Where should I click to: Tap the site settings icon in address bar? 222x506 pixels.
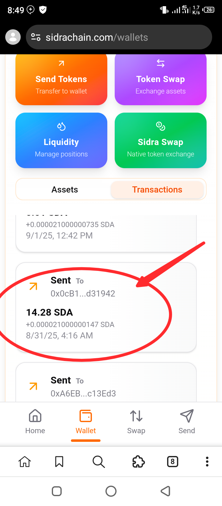pyautogui.click(x=36, y=37)
